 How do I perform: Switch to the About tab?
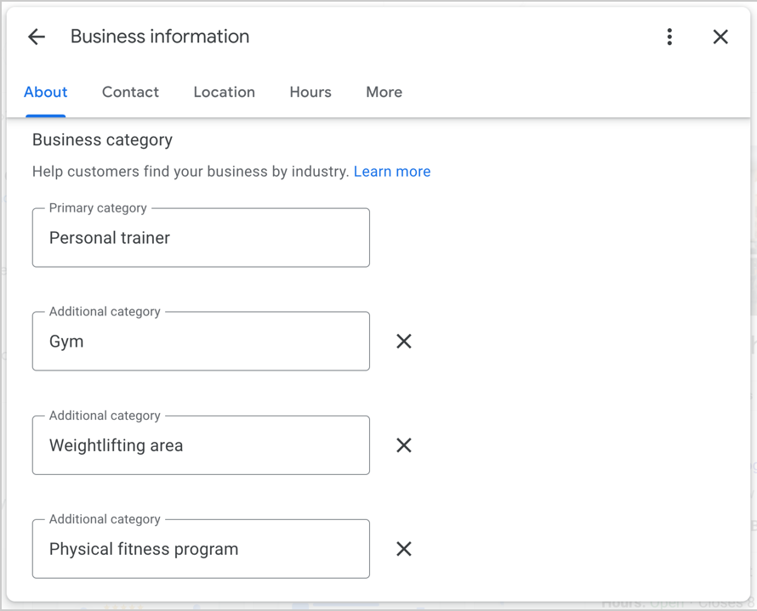[46, 92]
